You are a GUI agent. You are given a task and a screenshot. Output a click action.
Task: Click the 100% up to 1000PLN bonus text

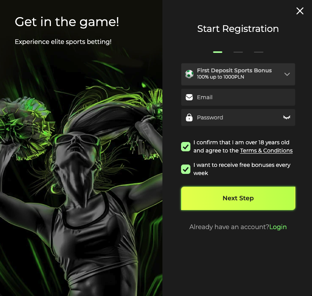pos(220,77)
